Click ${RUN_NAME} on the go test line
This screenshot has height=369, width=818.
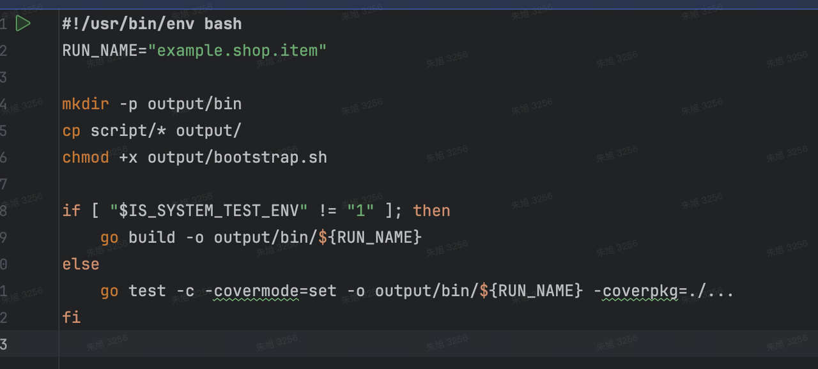click(x=531, y=291)
